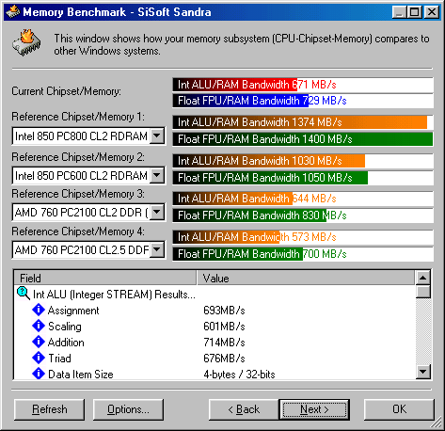The image size is (445, 431).
Task: Click the results list scrollbar thumb
Action: [x=423, y=292]
